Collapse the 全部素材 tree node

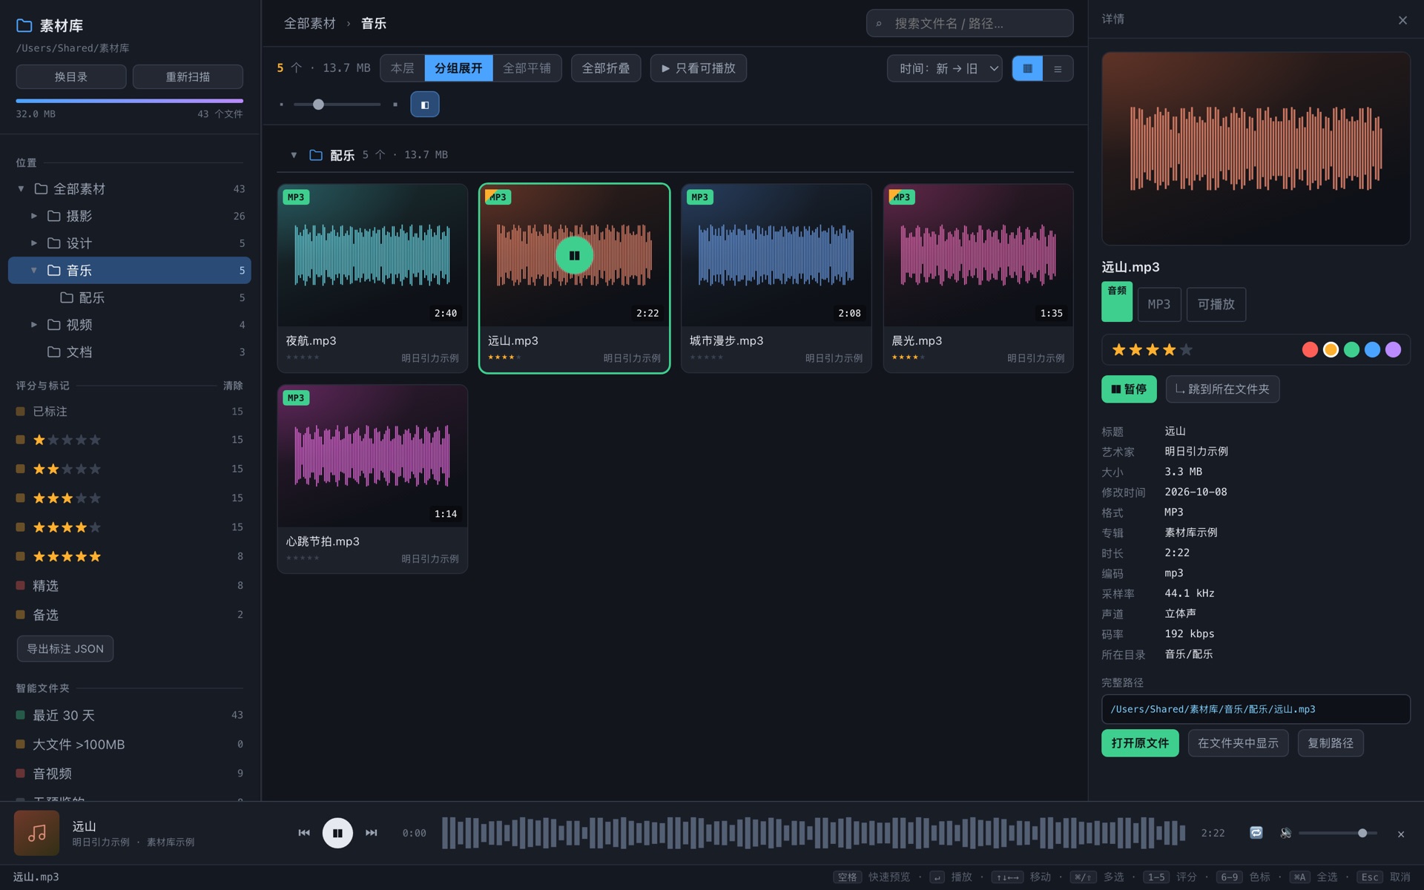[21, 189]
